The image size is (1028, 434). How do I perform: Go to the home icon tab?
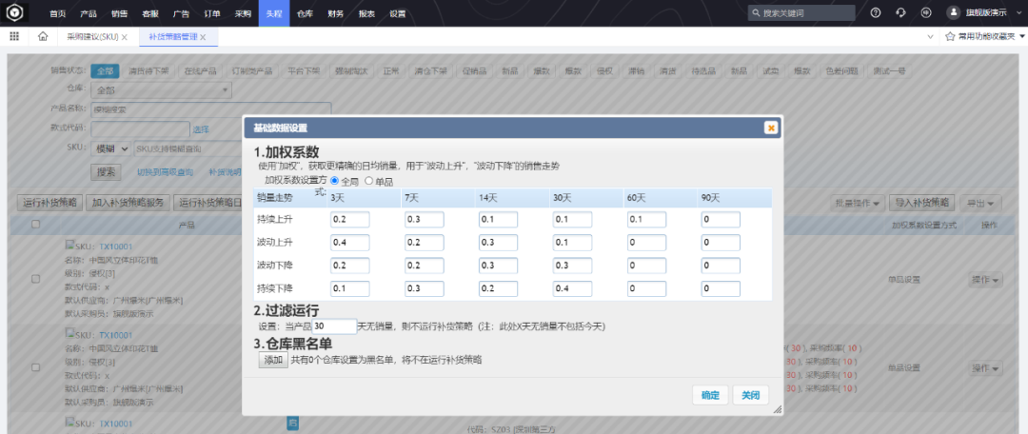pos(43,36)
